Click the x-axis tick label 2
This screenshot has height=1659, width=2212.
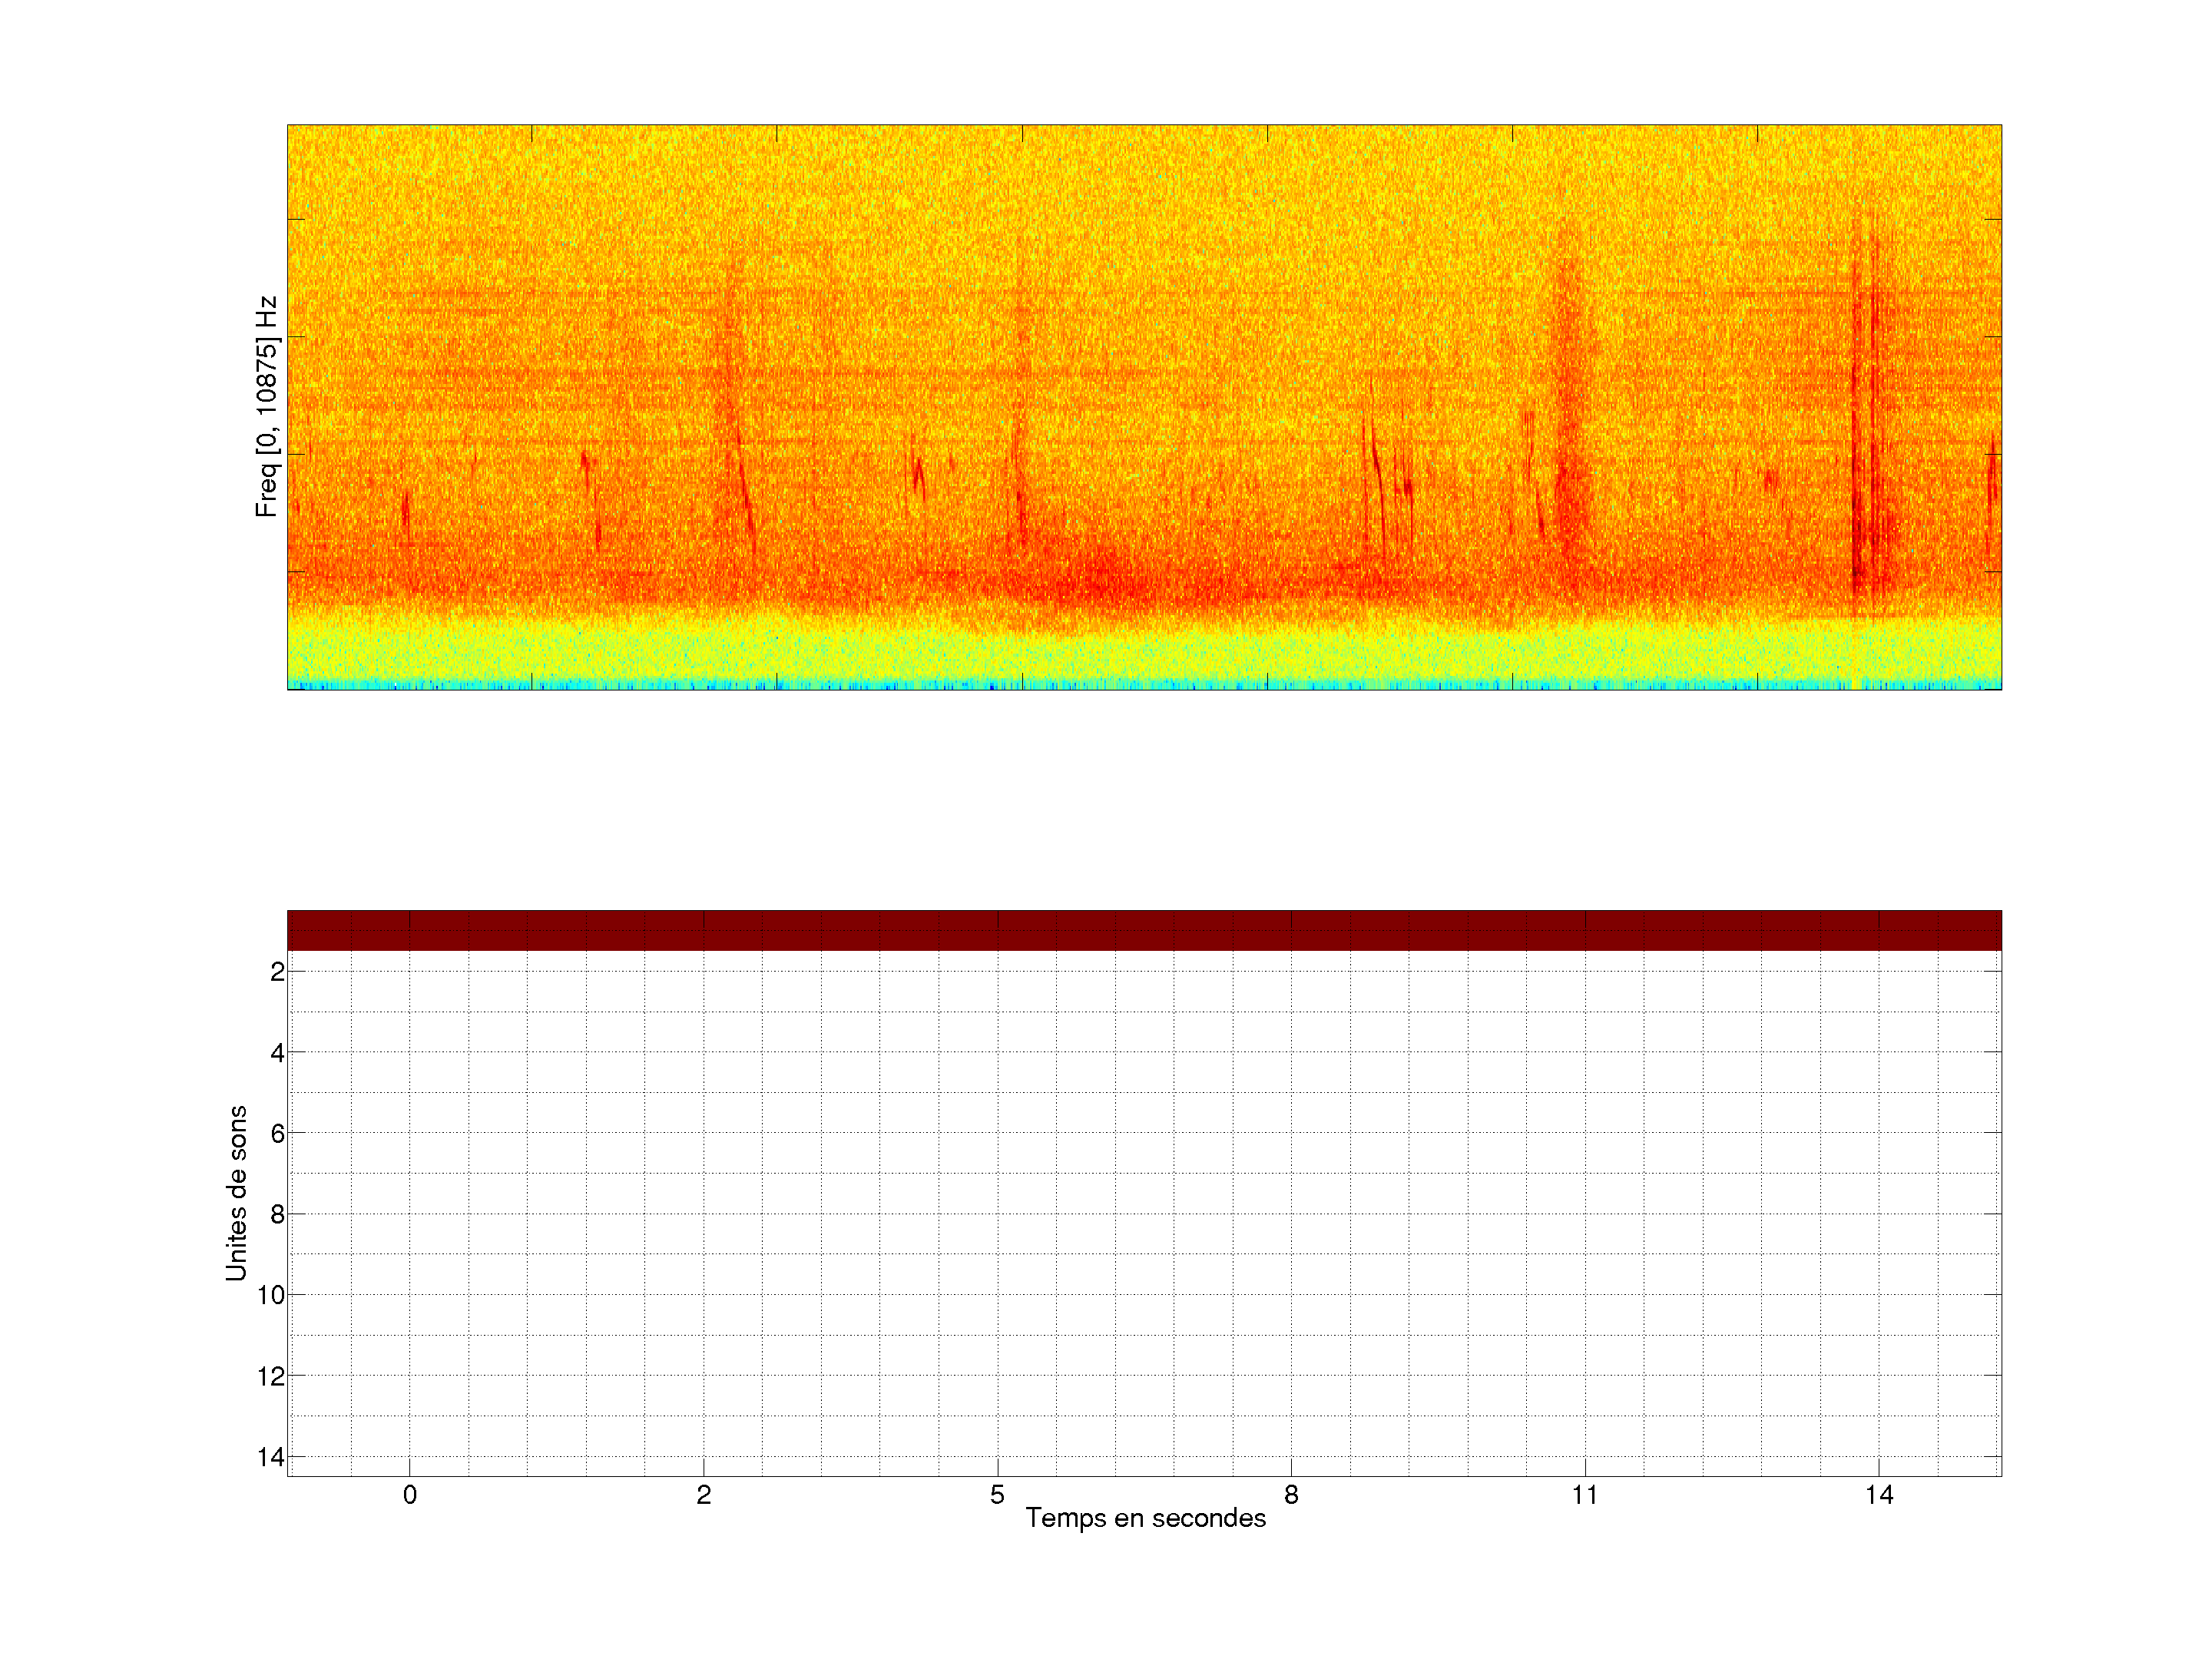coord(704,1495)
